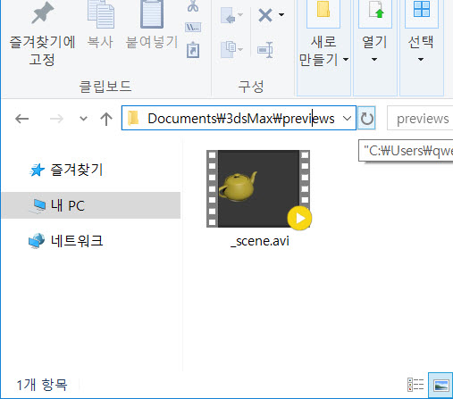
Task: Click the Copy (복사) ribbon button
Action: [x=100, y=25]
